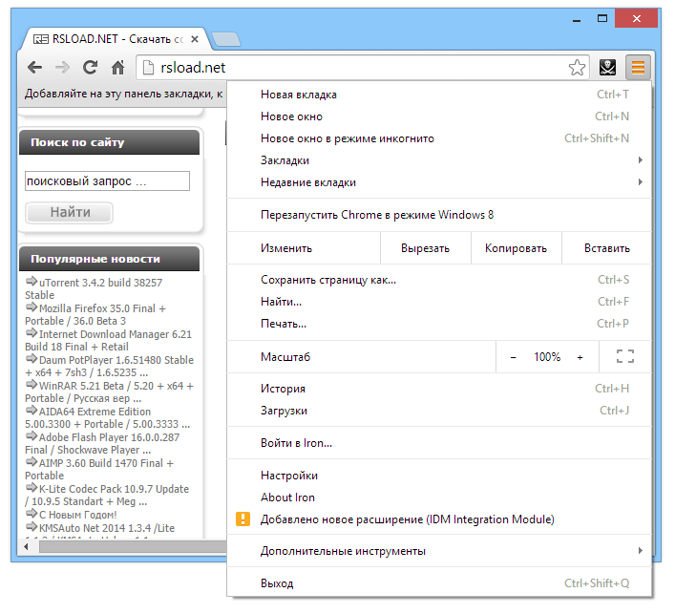
Task: Expand the Закладки submenu
Action: 439,160
